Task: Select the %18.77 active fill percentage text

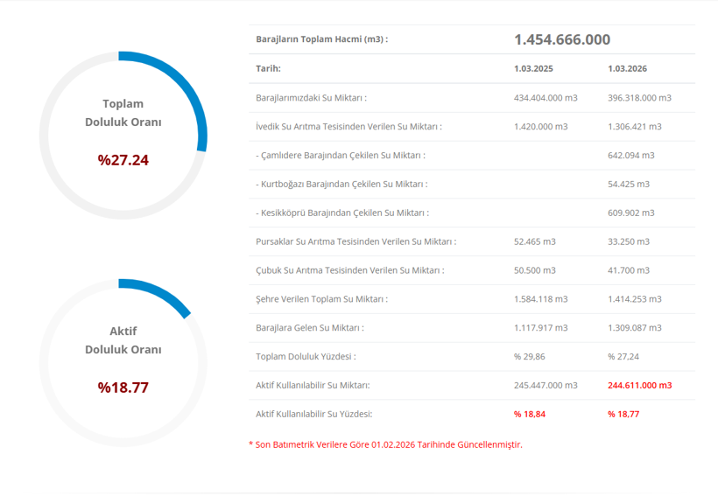Action: tap(123, 388)
